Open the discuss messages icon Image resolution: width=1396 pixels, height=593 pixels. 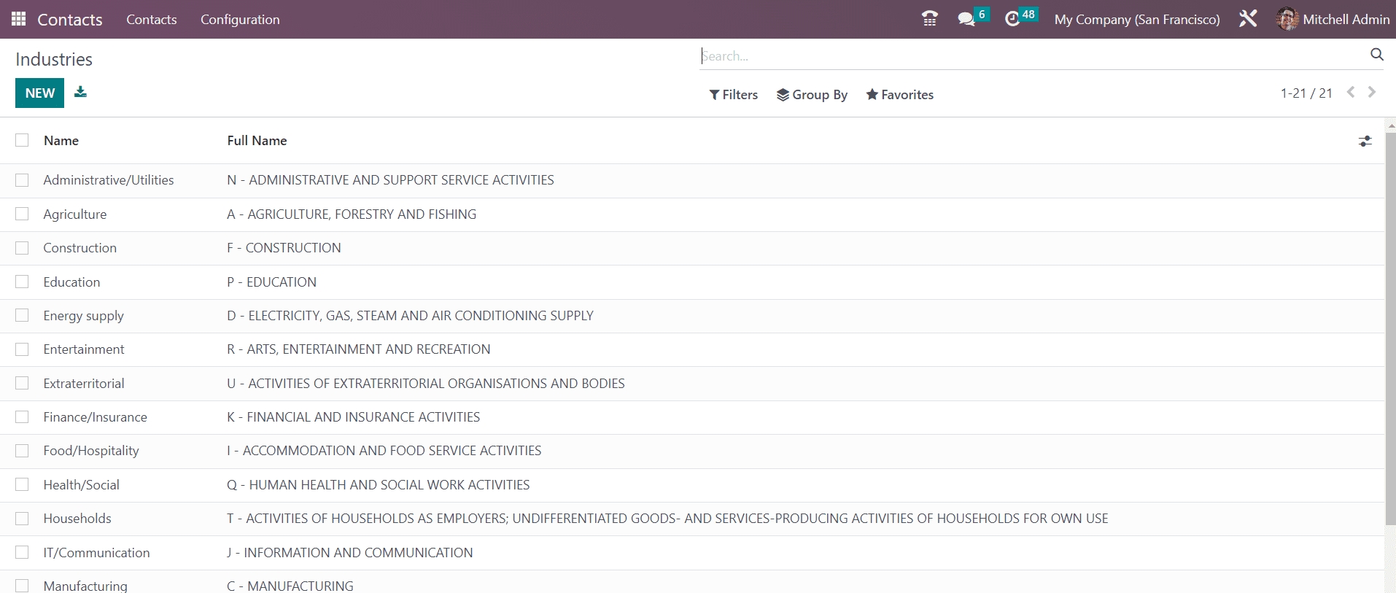[x=966, y=19]
